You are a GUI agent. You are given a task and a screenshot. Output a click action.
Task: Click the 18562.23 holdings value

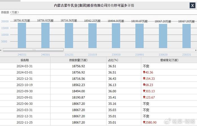pos(79,85)
